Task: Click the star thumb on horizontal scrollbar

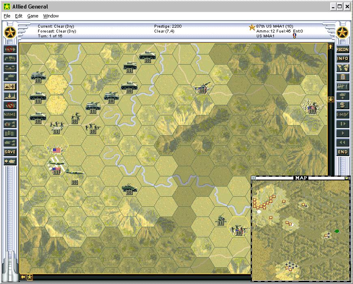Action: [30, 277]
